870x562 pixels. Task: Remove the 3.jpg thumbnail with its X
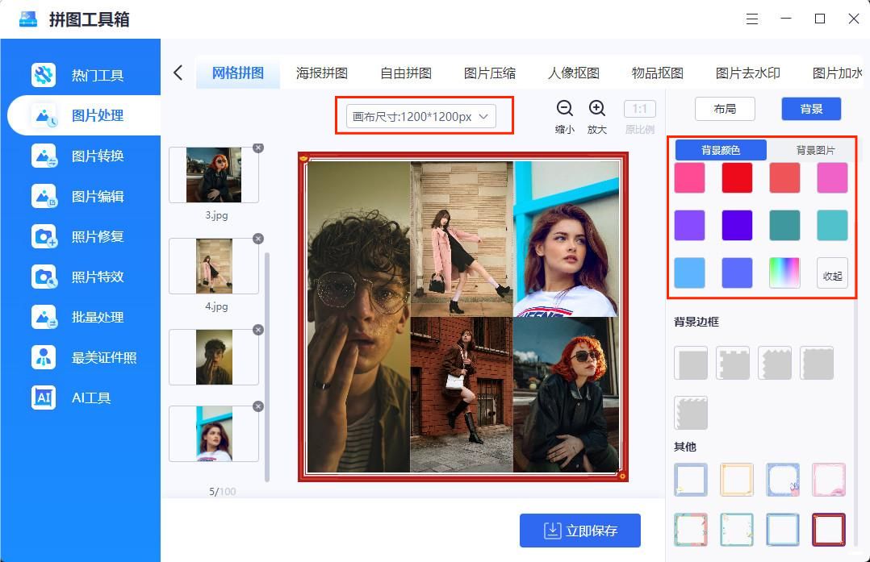(x=258, y=148)
